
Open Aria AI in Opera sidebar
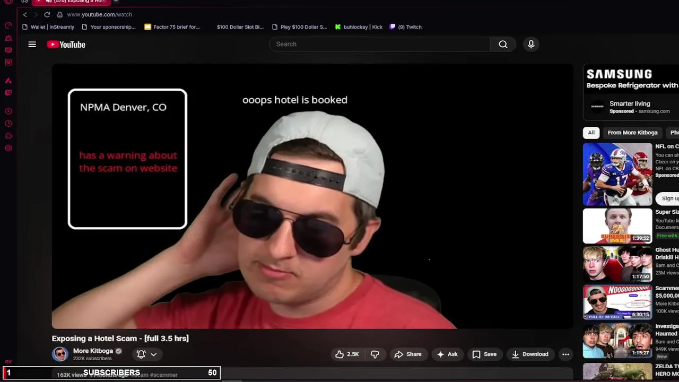[x=8, y=81]
